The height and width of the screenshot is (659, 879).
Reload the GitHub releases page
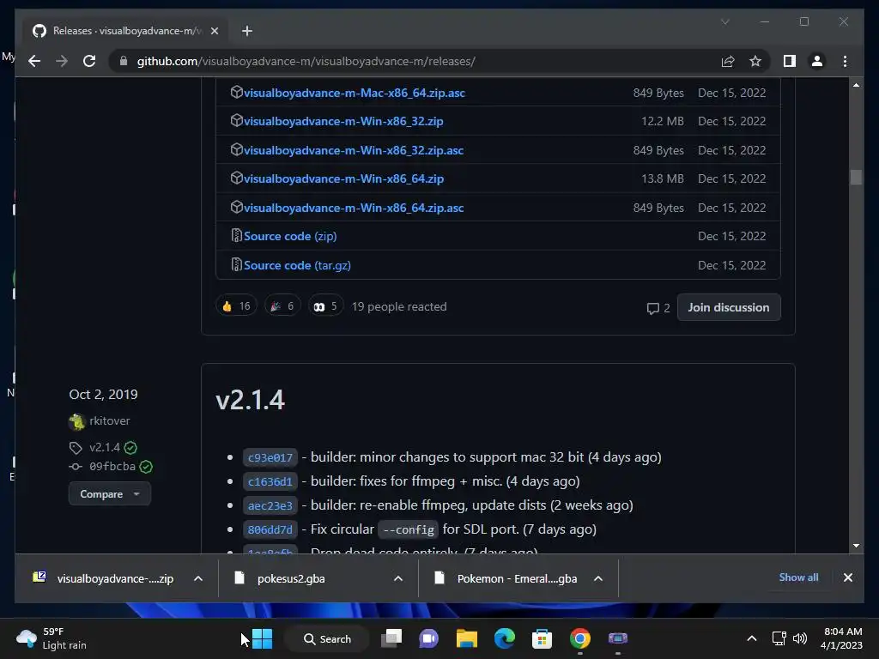click(89, 61)
